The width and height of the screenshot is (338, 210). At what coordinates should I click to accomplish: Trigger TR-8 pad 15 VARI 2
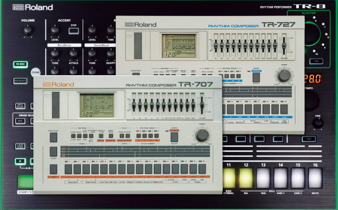298,178
